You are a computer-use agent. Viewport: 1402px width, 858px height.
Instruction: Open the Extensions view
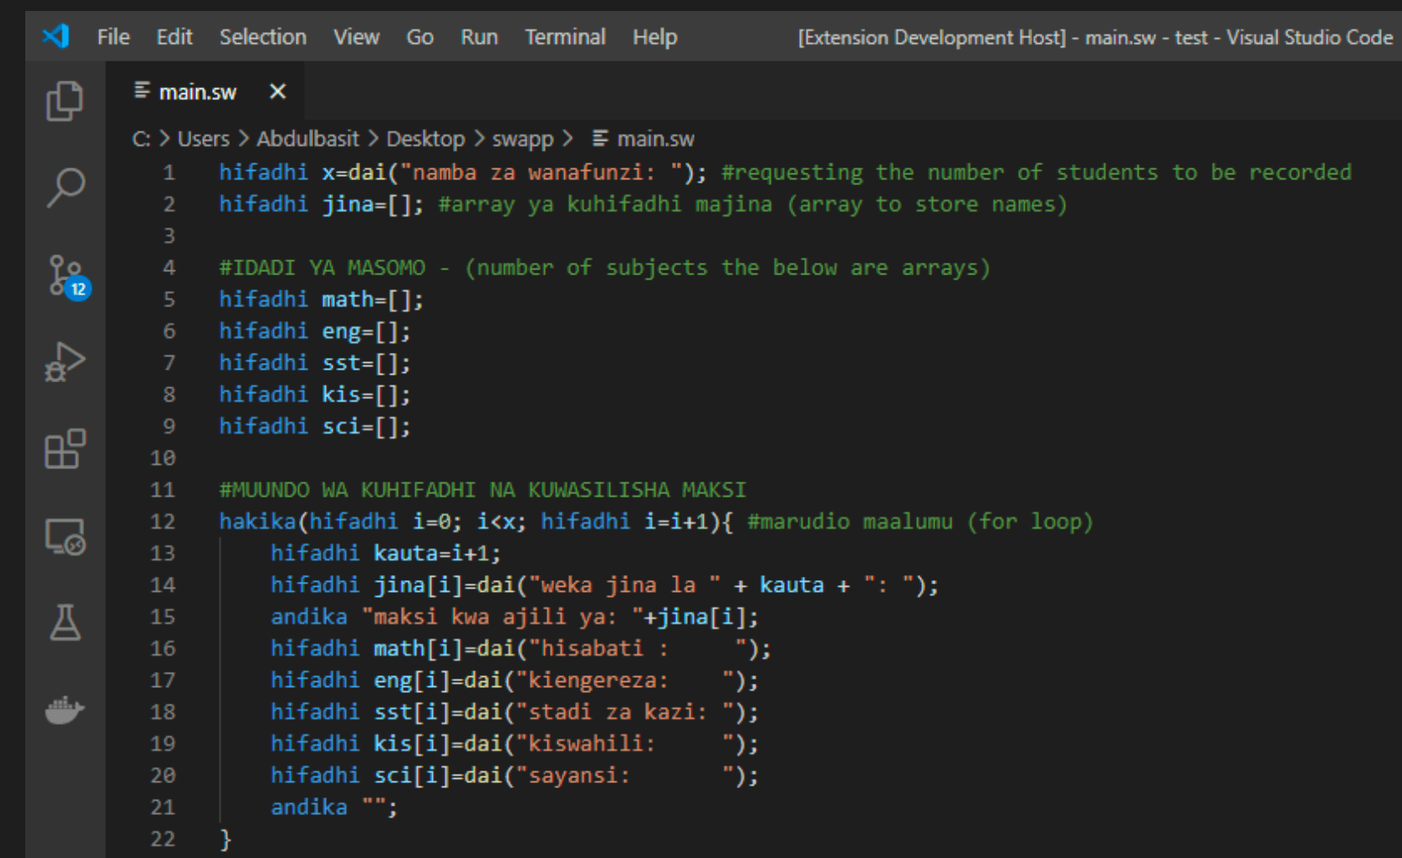65,449
